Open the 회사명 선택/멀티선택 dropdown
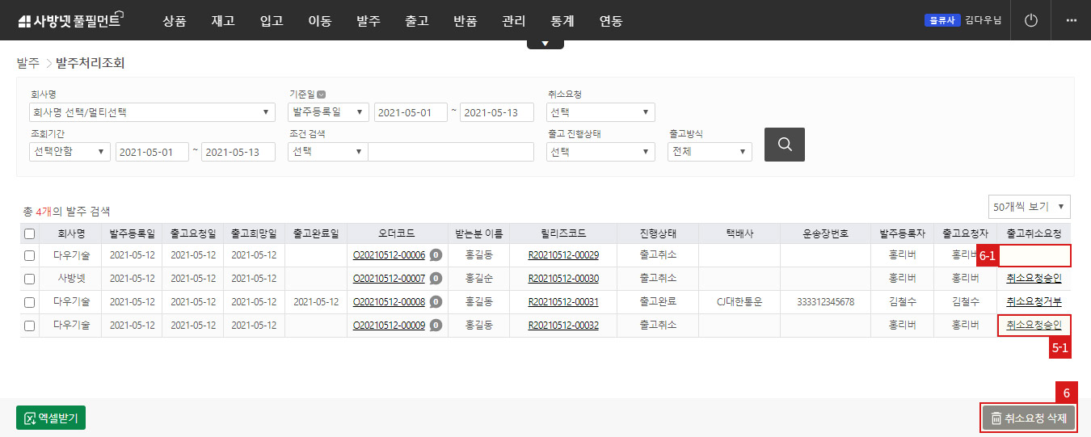This screenshot has height=437, width=1091. (151, 112)
